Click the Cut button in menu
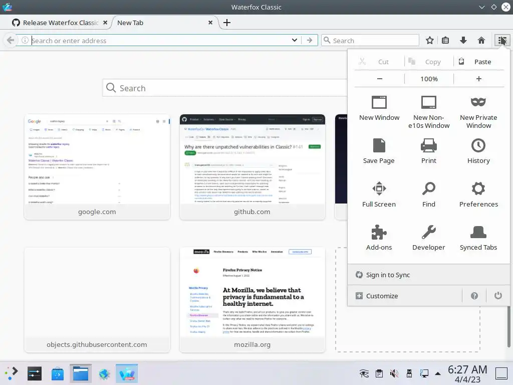This screenshot has height=385, width=513. pos(379,62)
